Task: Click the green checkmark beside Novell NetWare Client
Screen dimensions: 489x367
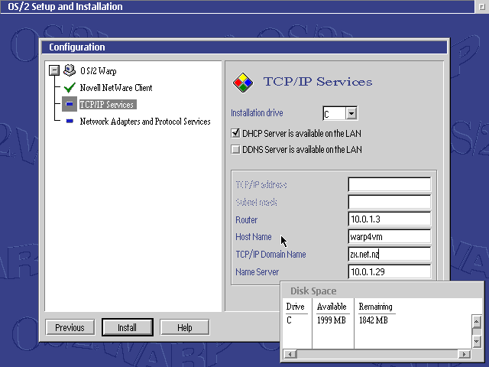Action: pos(70,88)
